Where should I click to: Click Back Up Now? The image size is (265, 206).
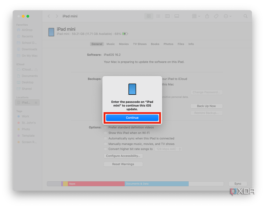click(206, 106)
